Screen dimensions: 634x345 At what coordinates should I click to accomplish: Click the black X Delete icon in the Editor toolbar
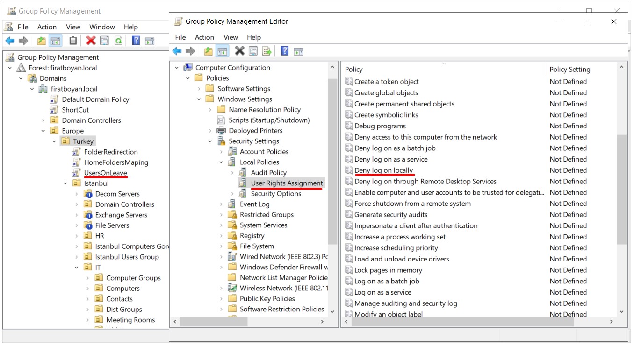point(240,51)
